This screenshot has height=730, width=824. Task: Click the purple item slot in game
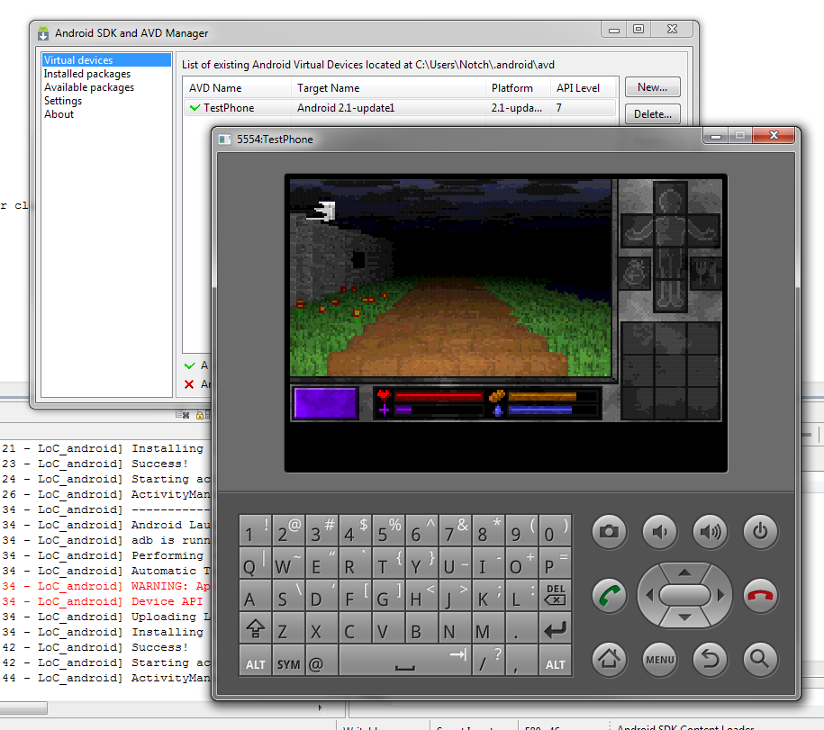click(325, 403)
